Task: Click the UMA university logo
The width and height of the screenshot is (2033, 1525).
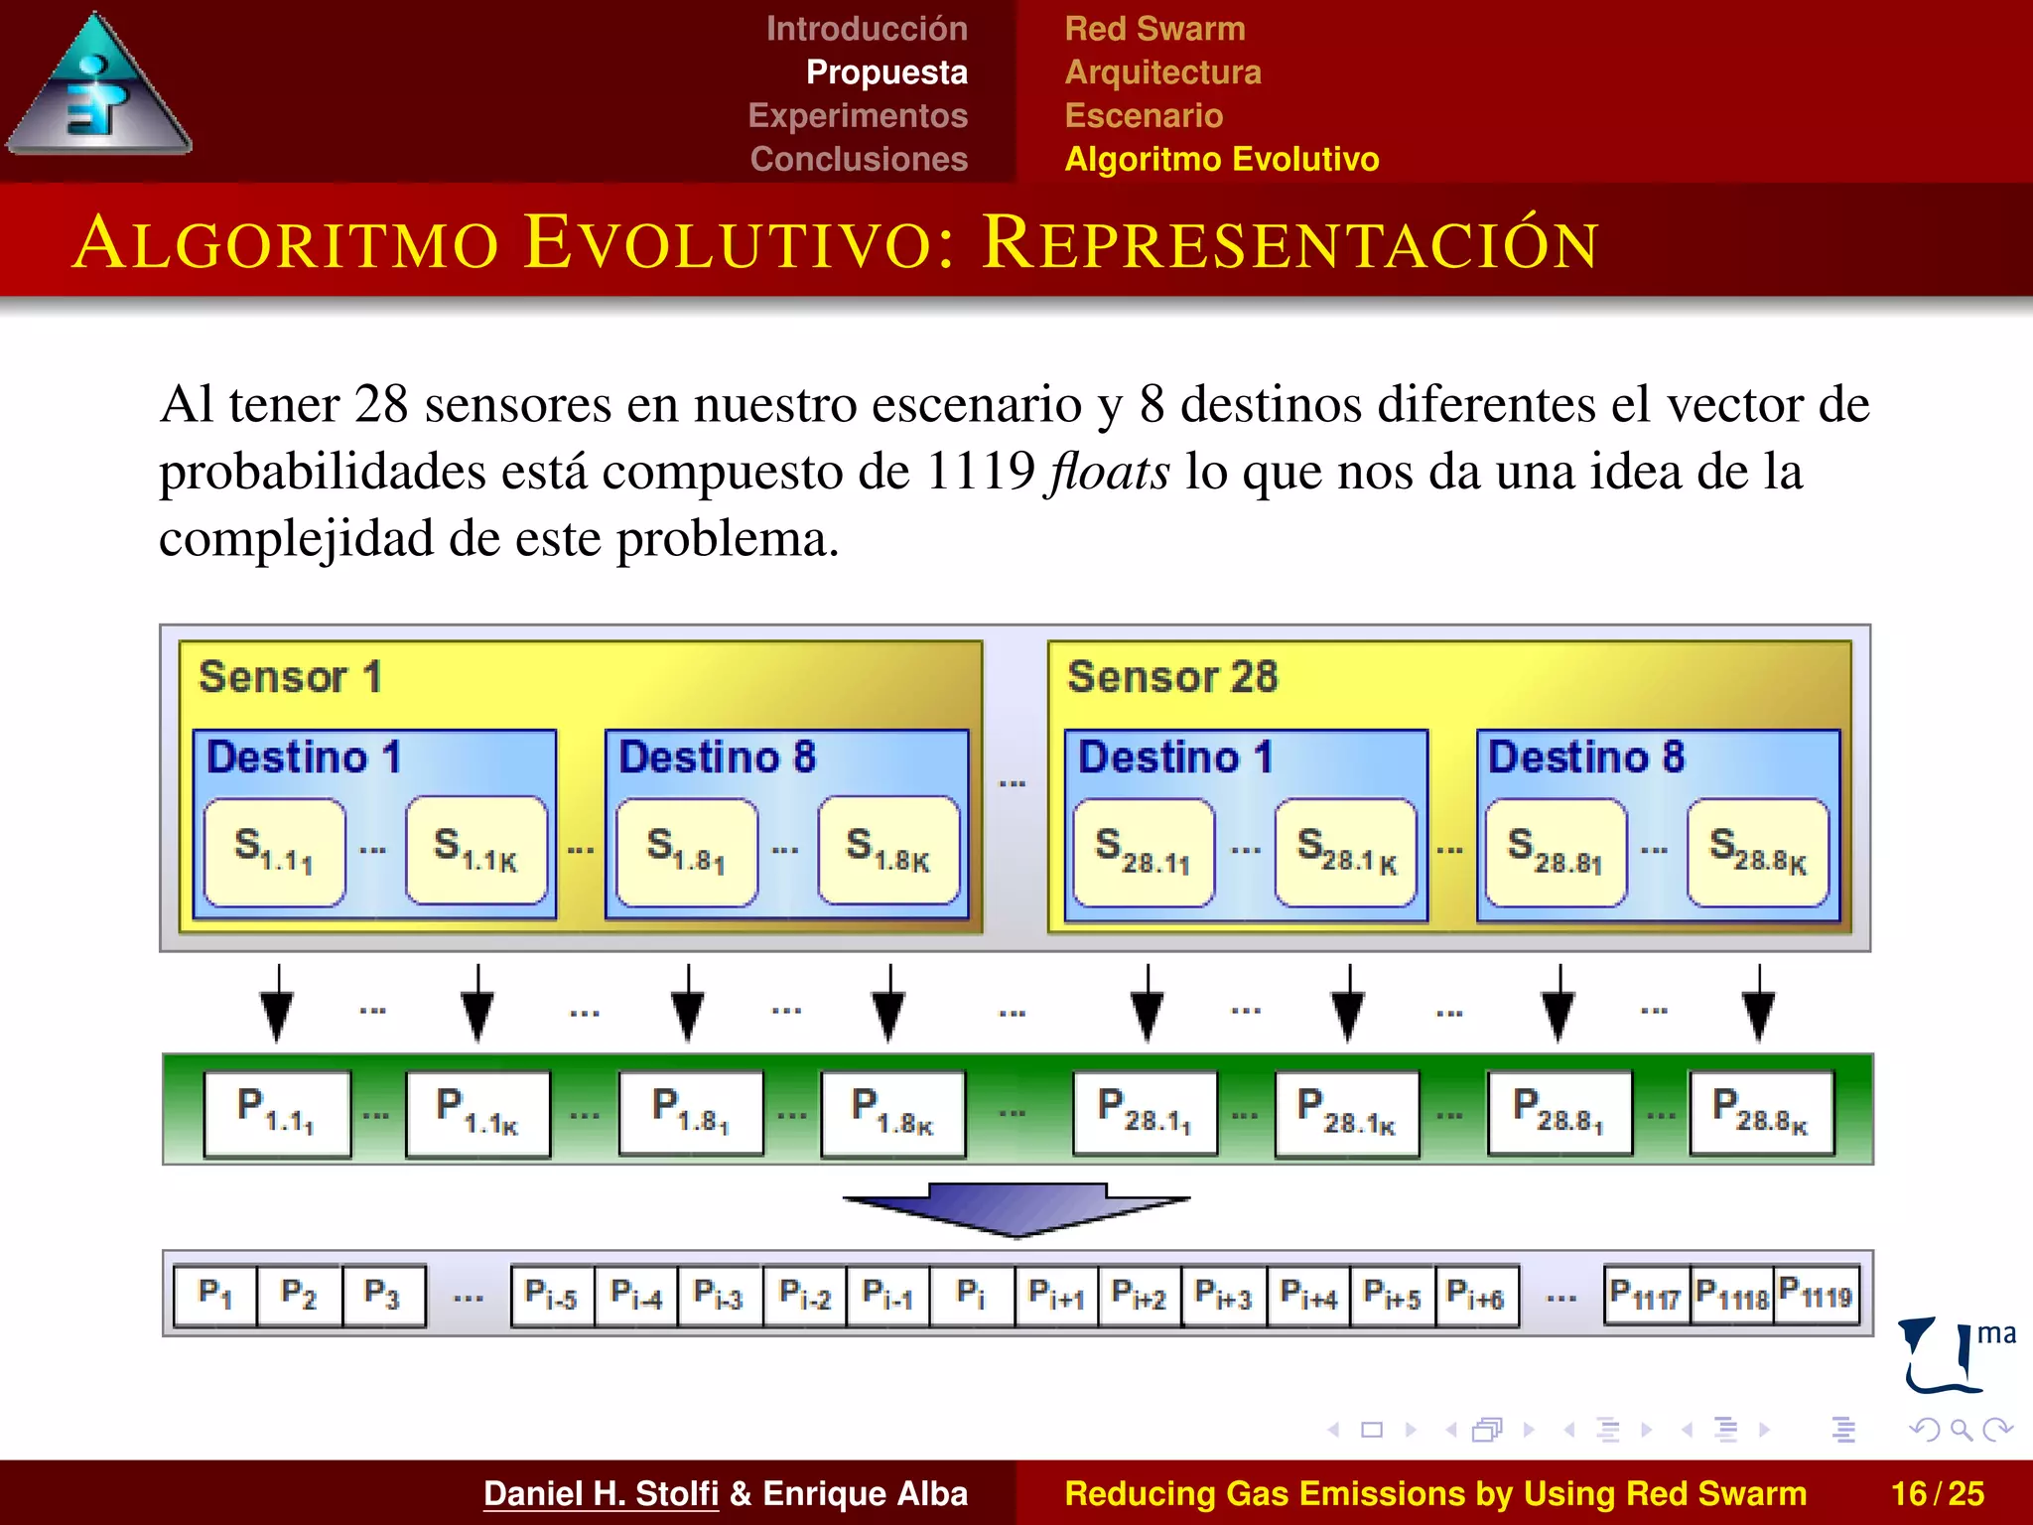Action: [1956, 1355]
